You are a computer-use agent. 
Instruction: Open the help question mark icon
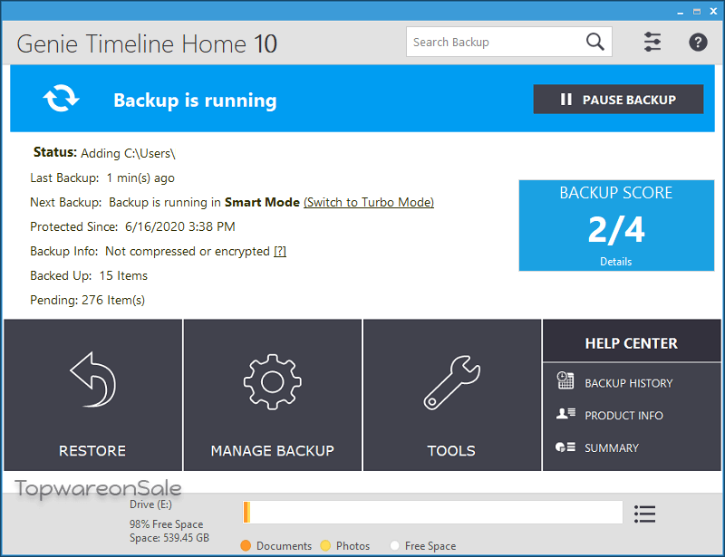(x=698, y=43)
